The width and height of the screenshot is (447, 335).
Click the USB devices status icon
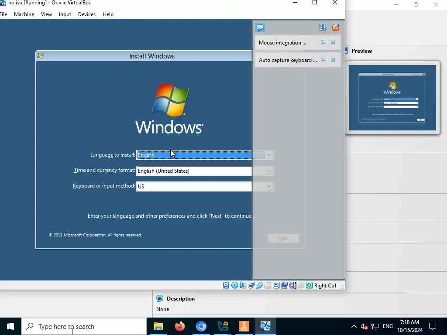(259, 285)
